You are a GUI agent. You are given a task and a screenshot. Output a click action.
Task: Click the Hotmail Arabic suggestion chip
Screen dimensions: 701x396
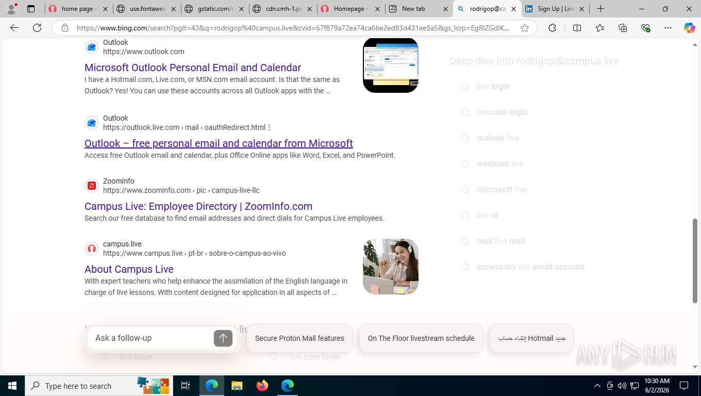[x=531, y=338]
